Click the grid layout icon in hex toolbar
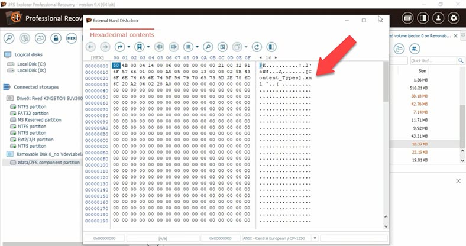466x246 pixels. click(222, 47)
